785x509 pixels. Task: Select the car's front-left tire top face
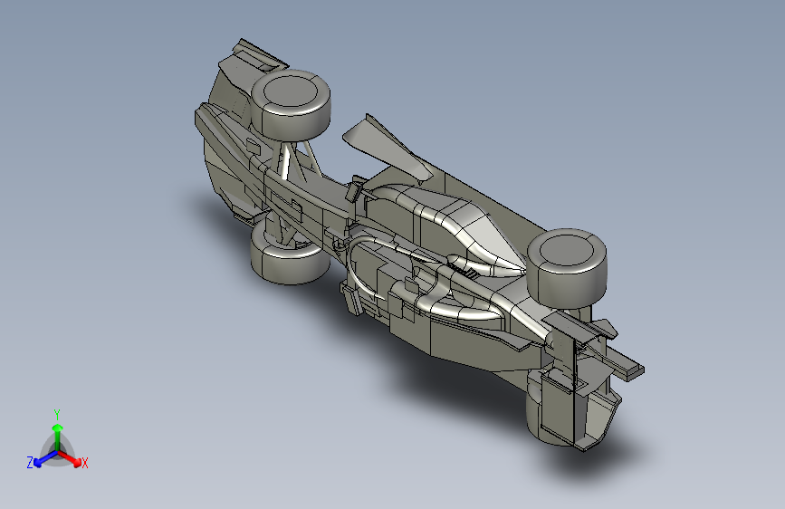pyautogui.click(x=290, y=91)
